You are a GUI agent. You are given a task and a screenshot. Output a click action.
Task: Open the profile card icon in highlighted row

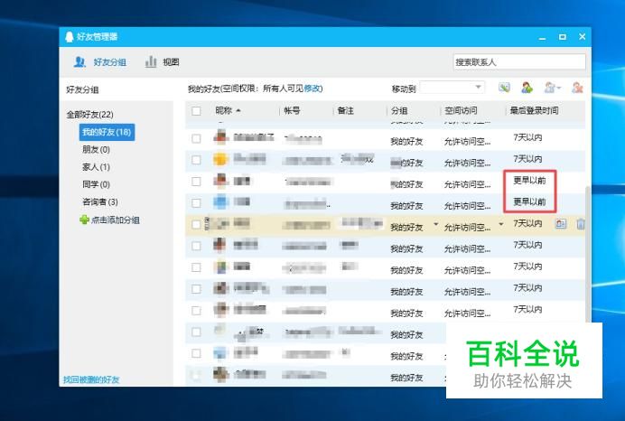(x=561, y=224)
